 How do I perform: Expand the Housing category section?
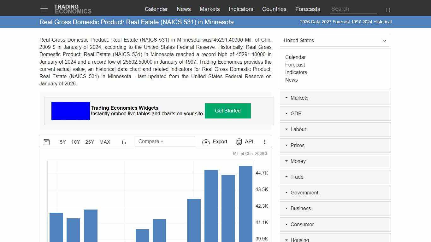(299, 239)
